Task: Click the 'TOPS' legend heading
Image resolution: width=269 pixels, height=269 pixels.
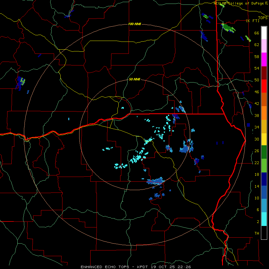Action: pos(263,18)
